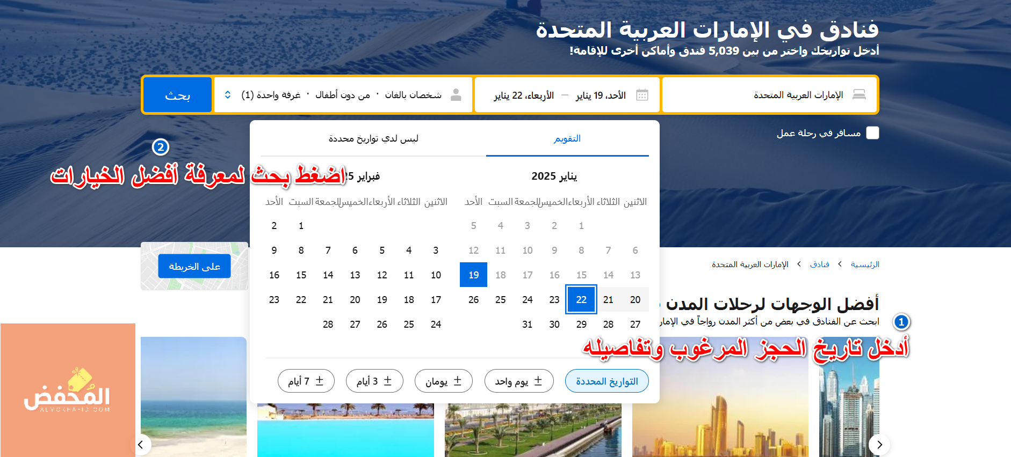Select plus/minus 3 days flexibility

[x=374, y=381]
